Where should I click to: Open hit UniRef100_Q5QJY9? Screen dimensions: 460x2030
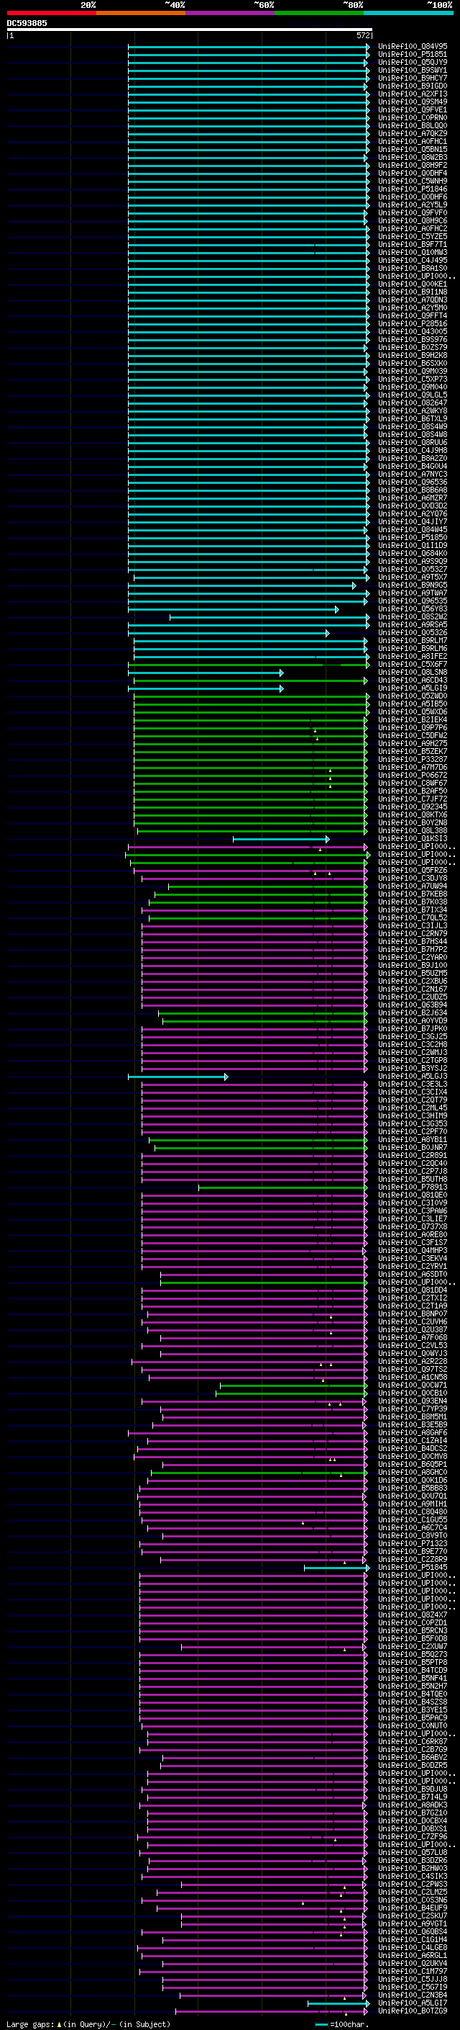click(413, 62)
